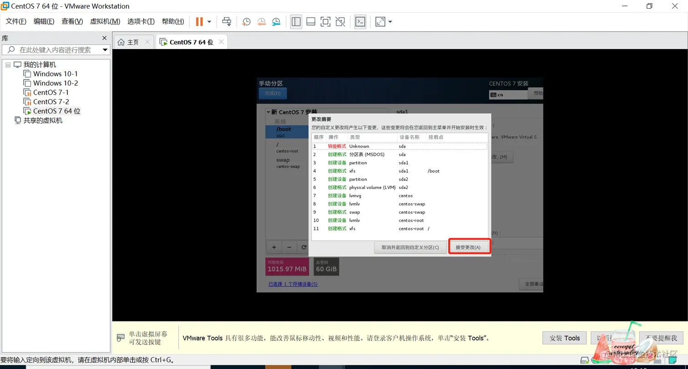Open the 编辑(E) menu
The height and width of the screenshot is (369, 688).
click(44, 21)
